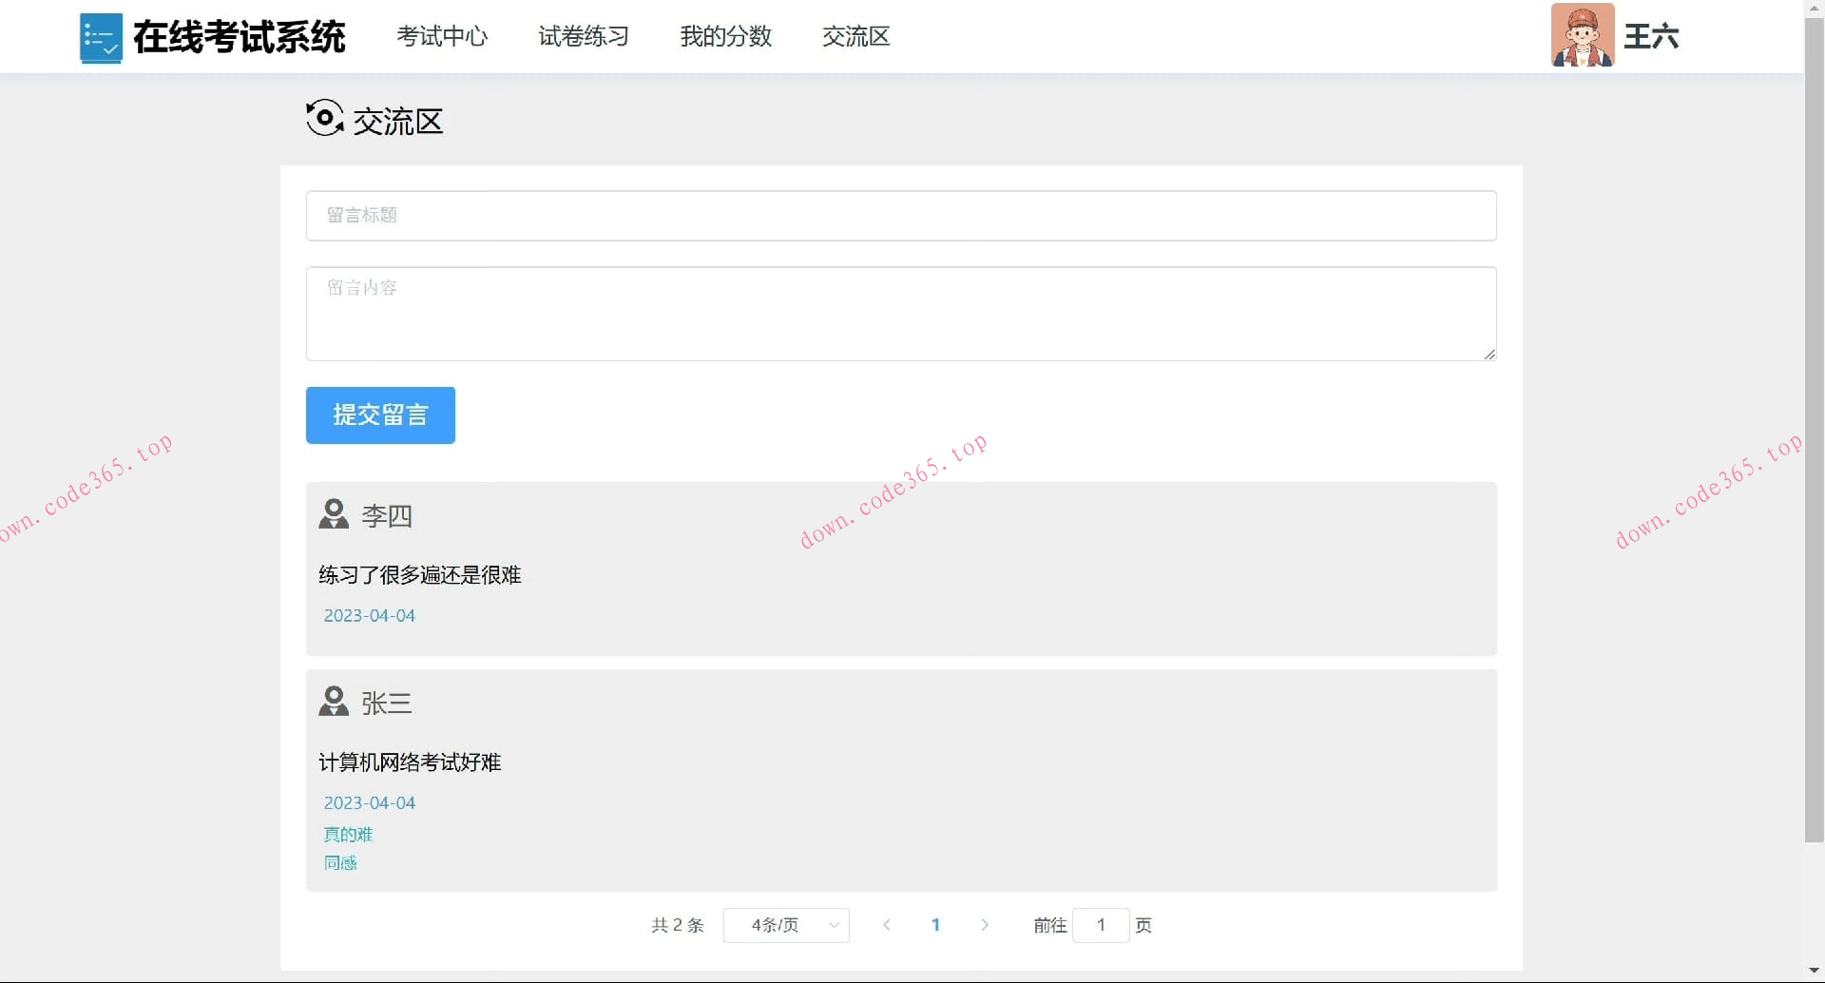This screenshot has width=1825, height=983.
Task: Click the 同感 reply link
Action: click(340, 862)
